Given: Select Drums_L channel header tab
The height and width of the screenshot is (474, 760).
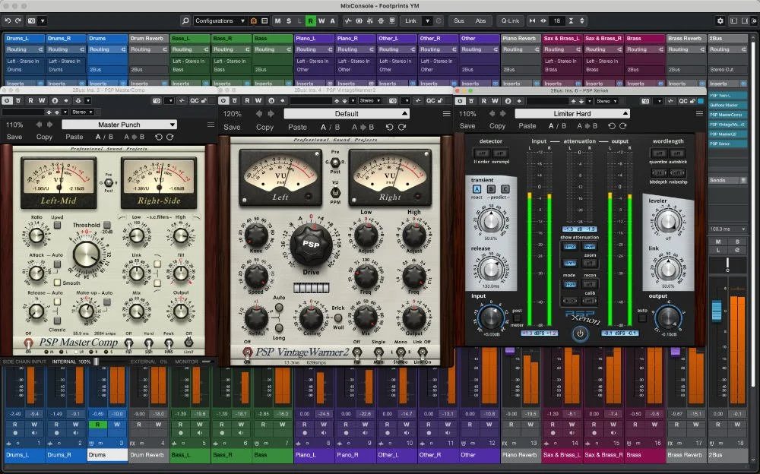Looking at the screenshot, I should (24, 38).
